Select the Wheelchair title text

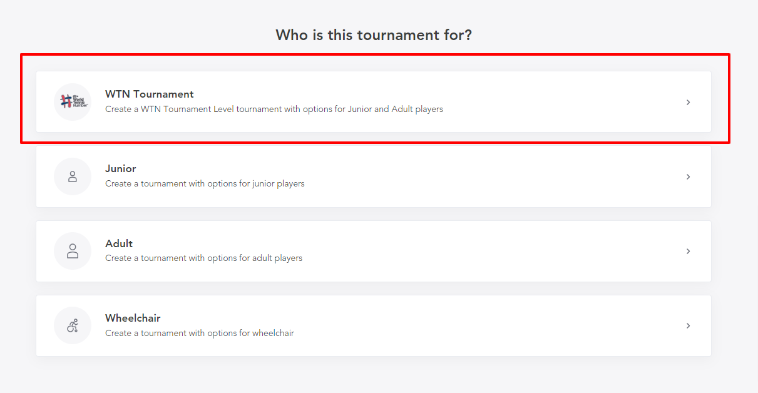coord(133,318)
